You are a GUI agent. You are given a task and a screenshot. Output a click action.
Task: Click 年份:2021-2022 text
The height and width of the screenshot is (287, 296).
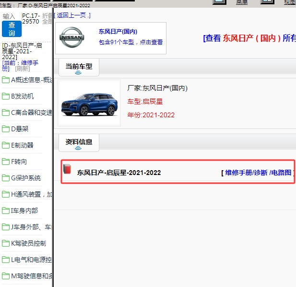pyautogui.click(x=151, y=115)
